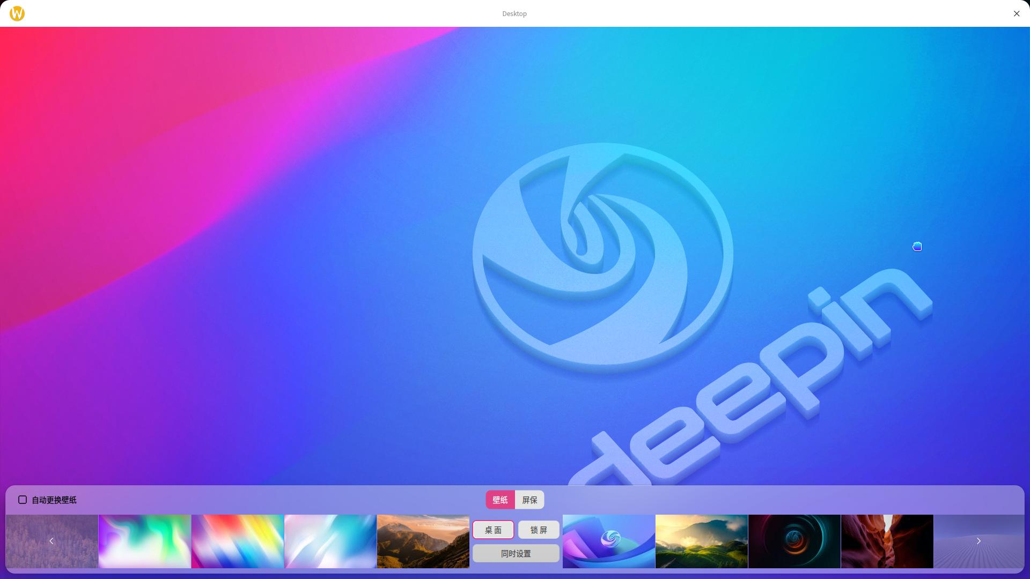Select the orange canyon wallpaper thumbnail
This screenshot has height=579, width=1030.
tap(887, 541)
